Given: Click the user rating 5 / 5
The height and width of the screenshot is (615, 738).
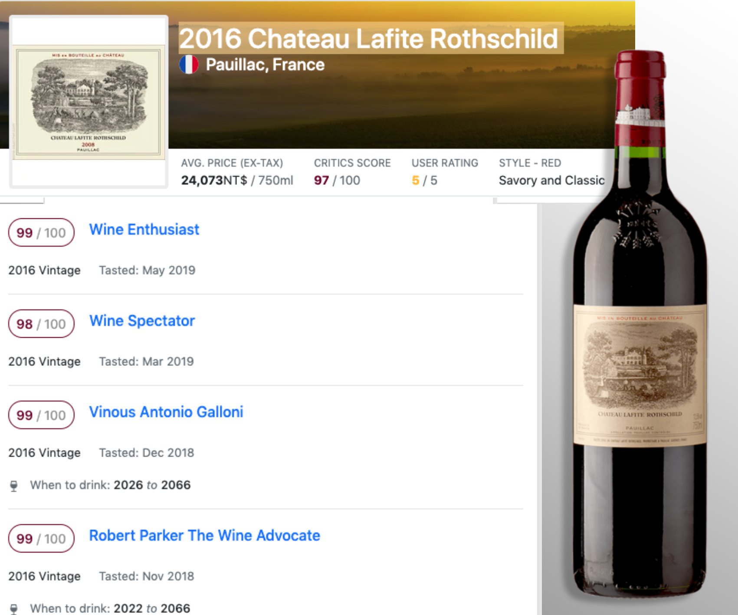Looking at the screenshot, I should point(424,180).
